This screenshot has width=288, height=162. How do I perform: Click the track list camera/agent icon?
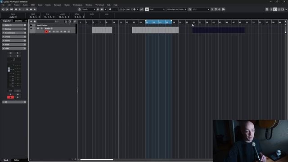tap(66, 22)
